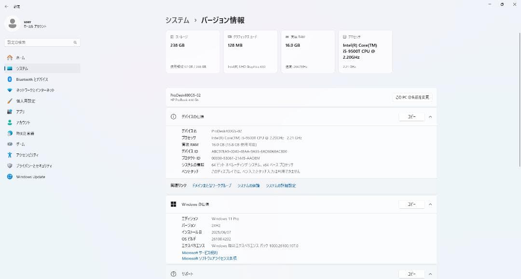
Task: Click the back arrow icon in title bar
Action: 6,6
